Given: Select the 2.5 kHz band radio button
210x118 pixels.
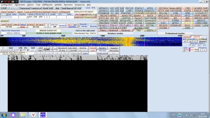Looking at the screenshot, I should (190, 45).
